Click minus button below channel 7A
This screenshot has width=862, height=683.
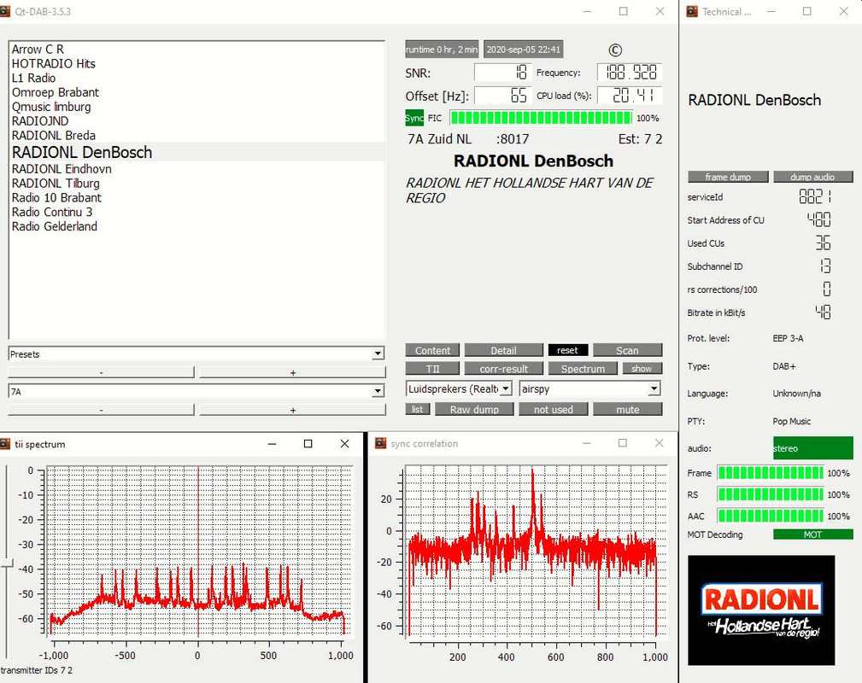[x=101, y=410]
